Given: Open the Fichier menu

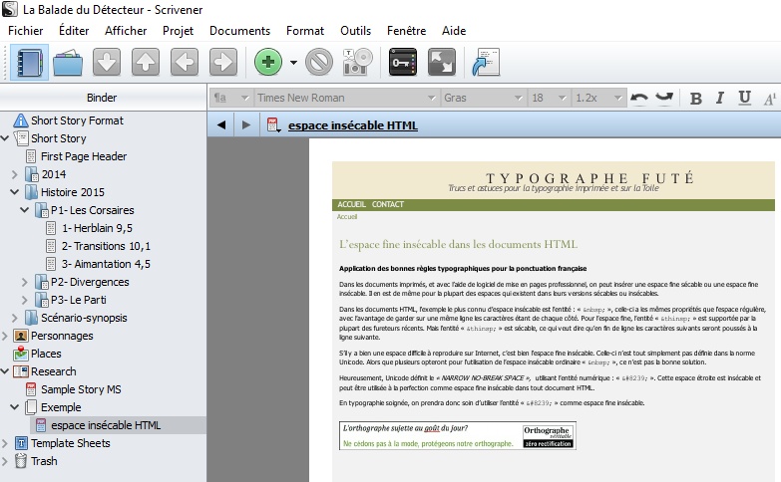Looking at the screenshot, I should (25, 31).
